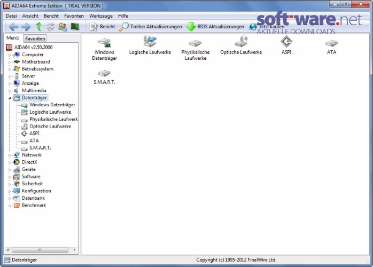Expand the Benchmark tree node
Image resolution: width=373 pixels, height=267 pixels.
(10, 206)
